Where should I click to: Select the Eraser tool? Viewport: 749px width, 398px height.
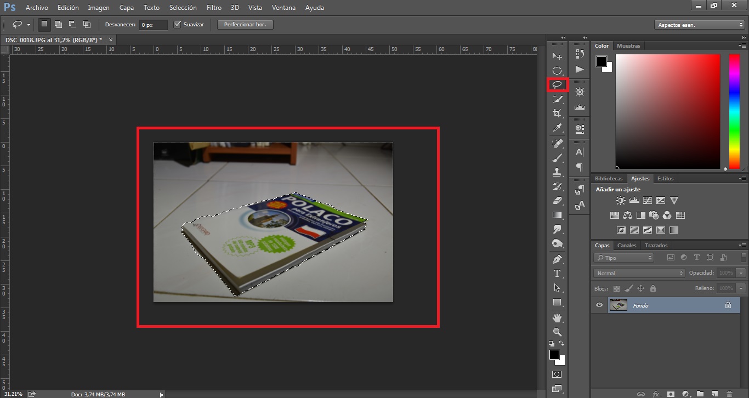click(x=557, y=201)
